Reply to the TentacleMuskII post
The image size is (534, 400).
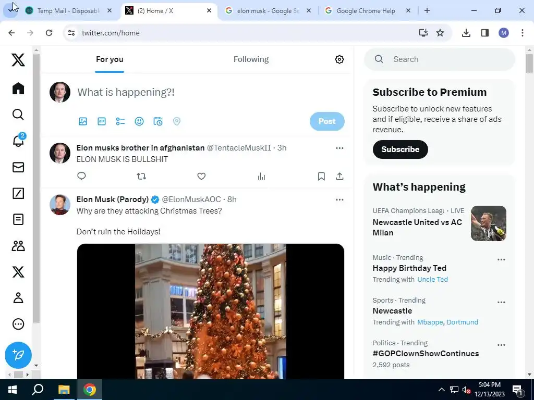(x=81, y=176)
